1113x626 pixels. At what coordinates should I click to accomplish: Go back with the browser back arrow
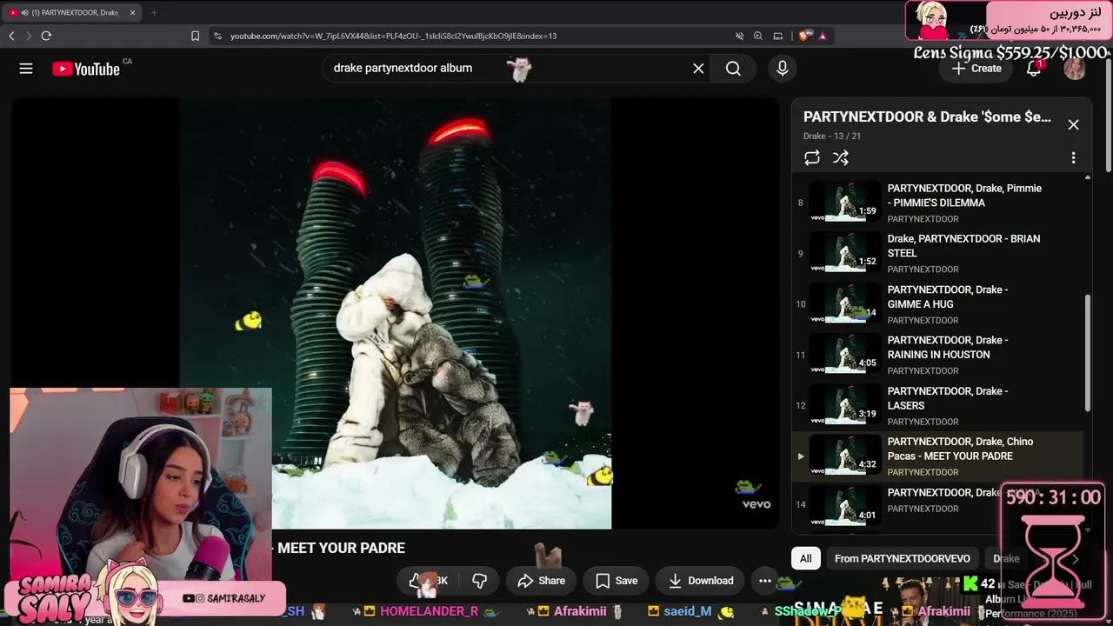(11, 36)
